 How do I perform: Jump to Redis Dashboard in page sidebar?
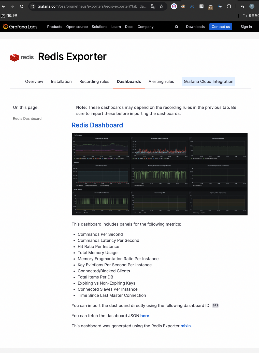[x=27, y=119]
